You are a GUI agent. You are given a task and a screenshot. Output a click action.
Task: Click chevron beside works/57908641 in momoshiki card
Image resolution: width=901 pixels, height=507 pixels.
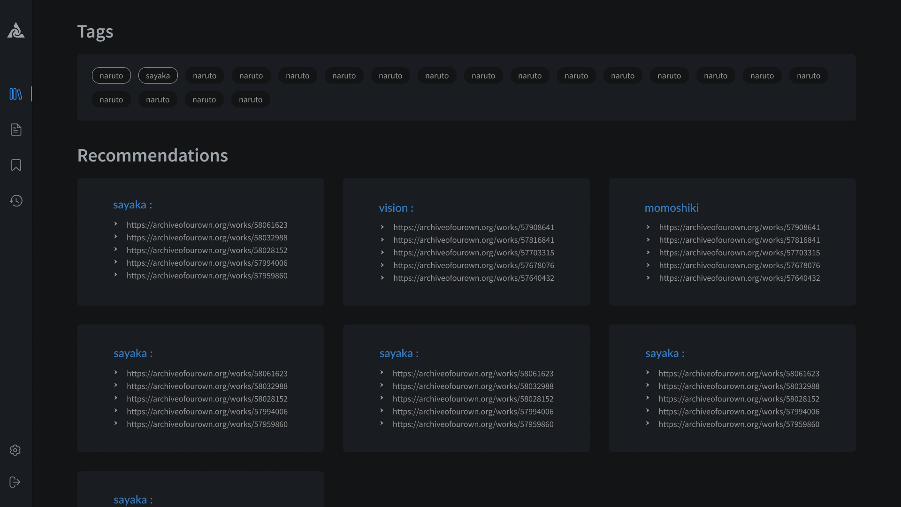[x=648, y=227]
